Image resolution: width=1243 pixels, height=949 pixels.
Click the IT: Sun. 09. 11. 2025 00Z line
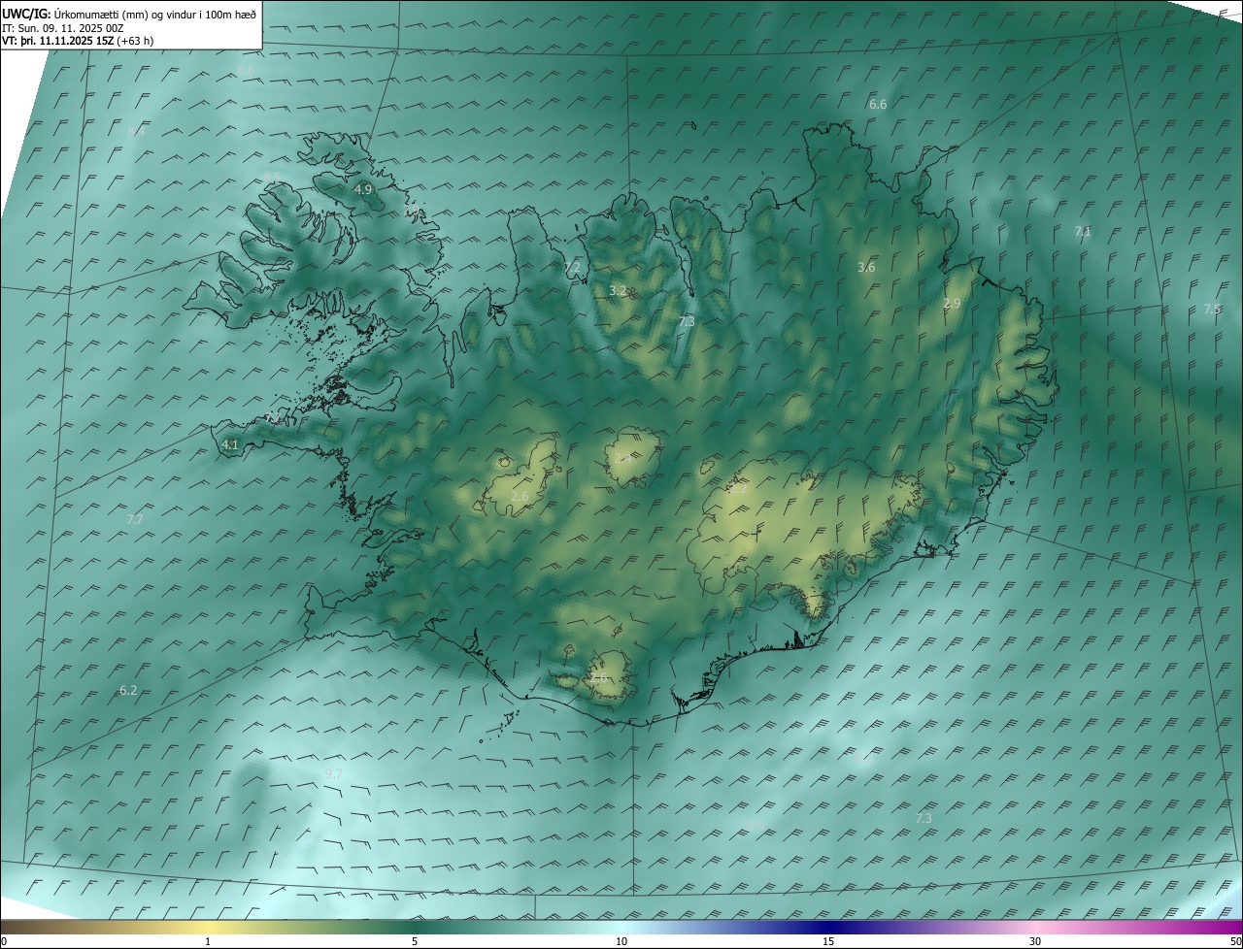tap(62, 28)
